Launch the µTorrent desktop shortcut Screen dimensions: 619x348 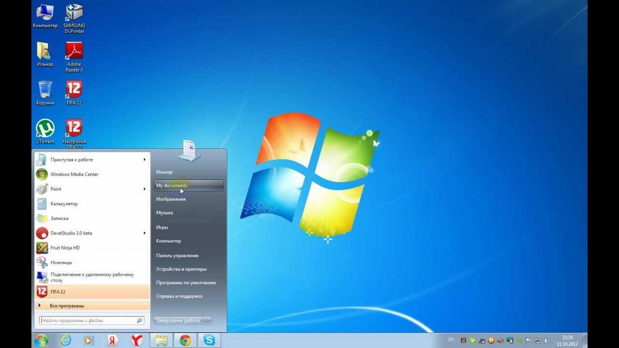tap(45, 132)
